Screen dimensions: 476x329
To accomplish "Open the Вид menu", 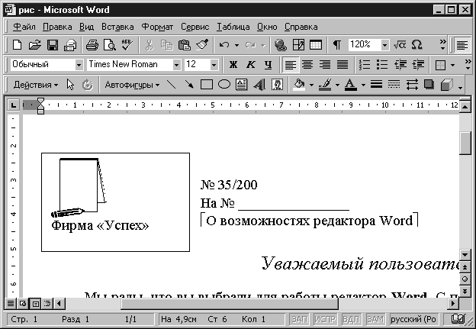I will [x=86, y=27].
